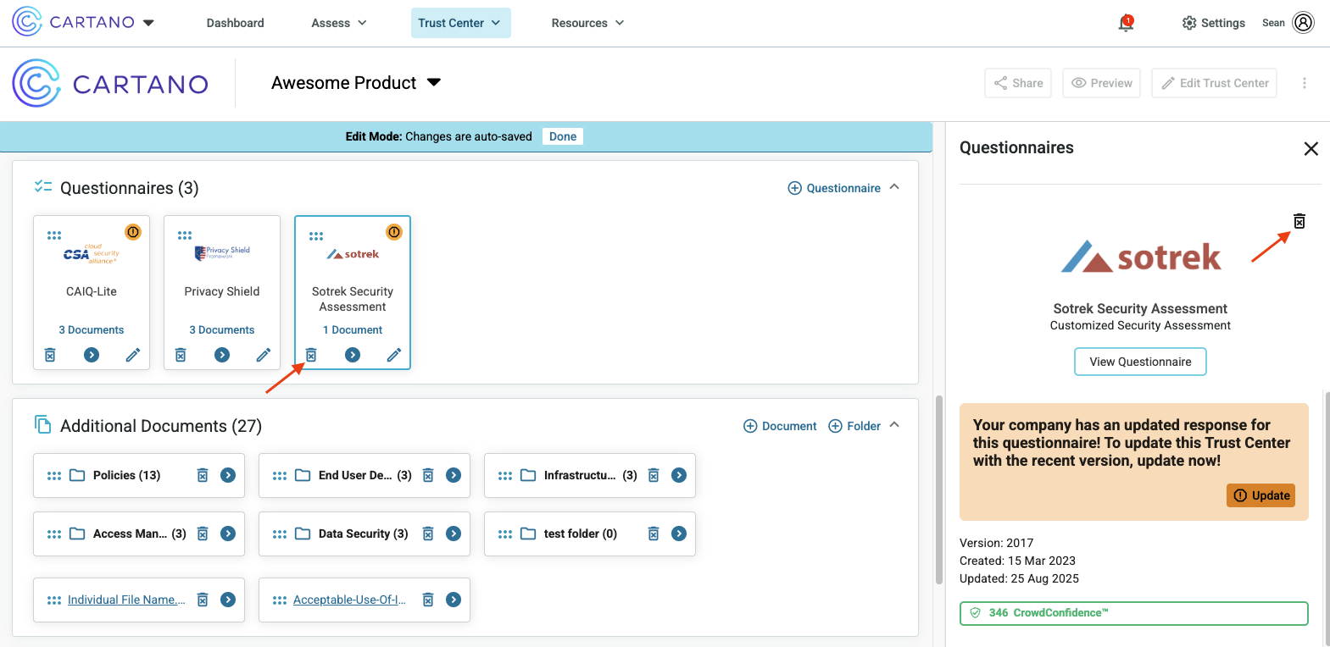Click the 3 Documents link under CAIQ-Lite
This screenshot has width=1330, height=647.
[x=92, y=329]
